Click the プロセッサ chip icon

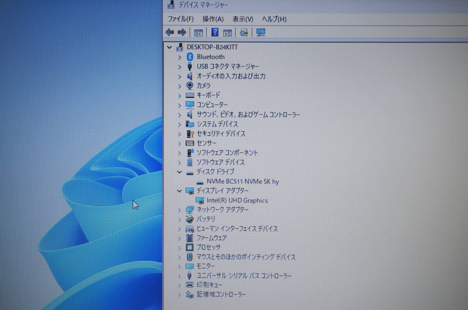pyautogui.click(x=190, y=247)
